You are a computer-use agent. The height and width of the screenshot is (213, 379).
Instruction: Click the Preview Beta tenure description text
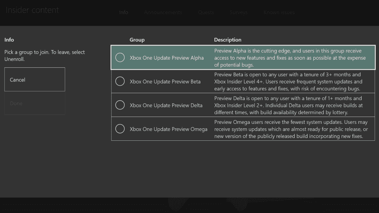[288, 81]
